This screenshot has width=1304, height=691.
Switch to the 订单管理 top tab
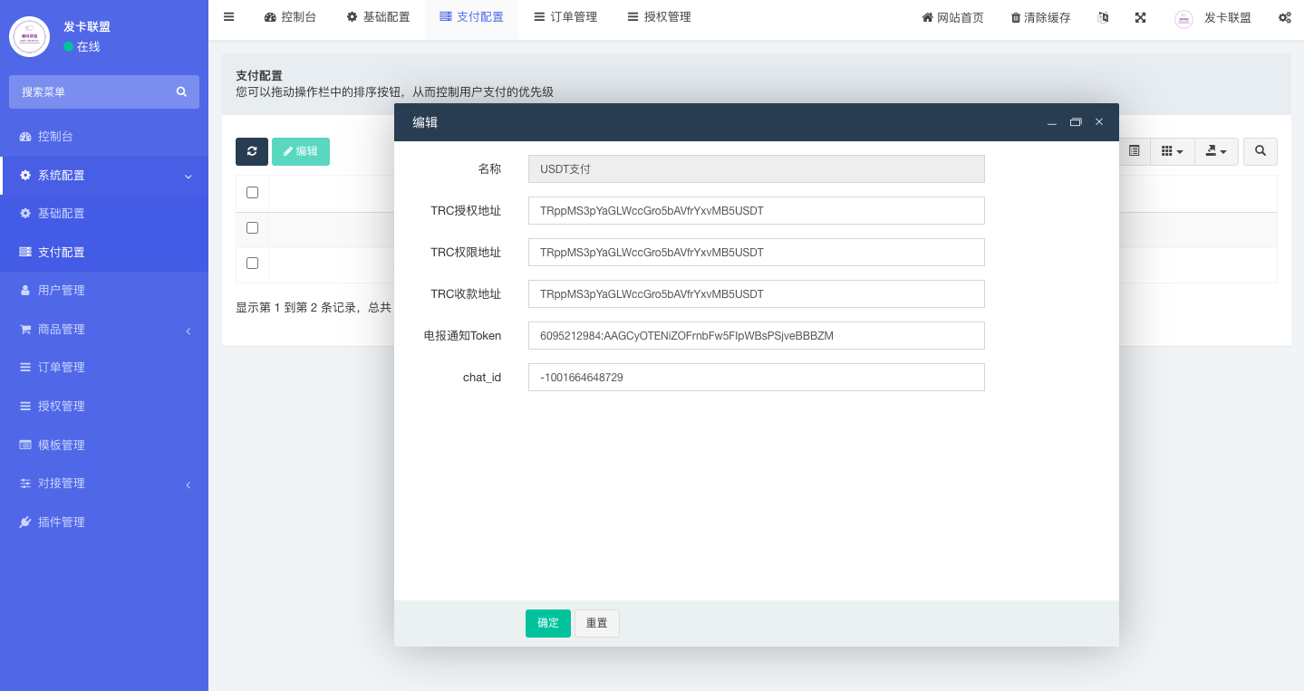(565, 17)
